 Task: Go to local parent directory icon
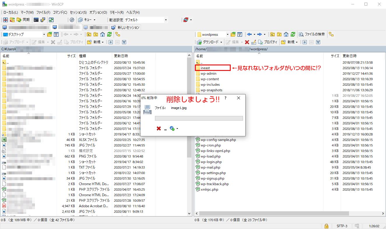tap(89, 34)
